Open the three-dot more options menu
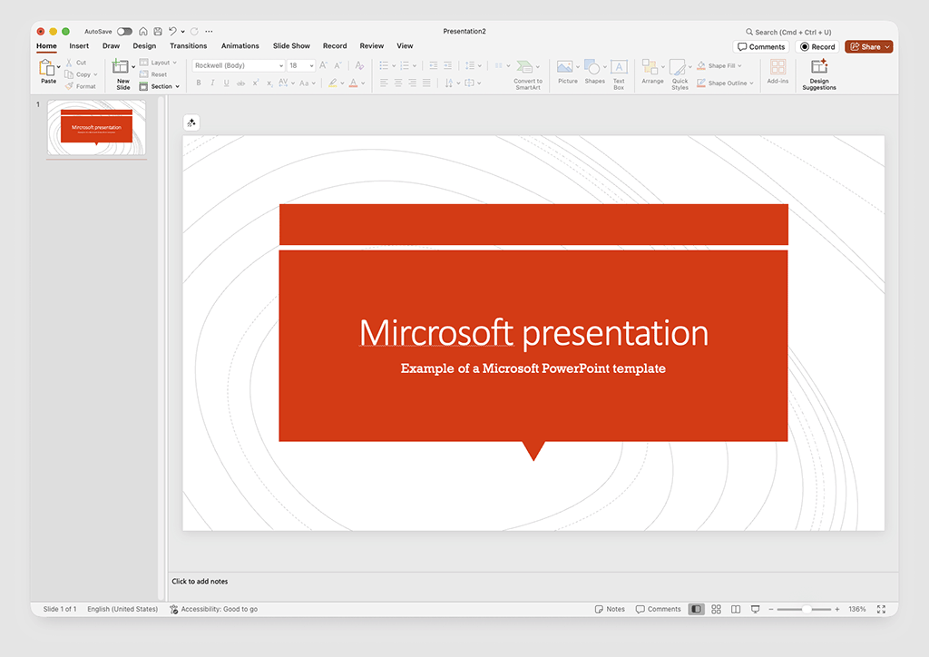This screenshot has width=929, height=657. pos(209,32)
